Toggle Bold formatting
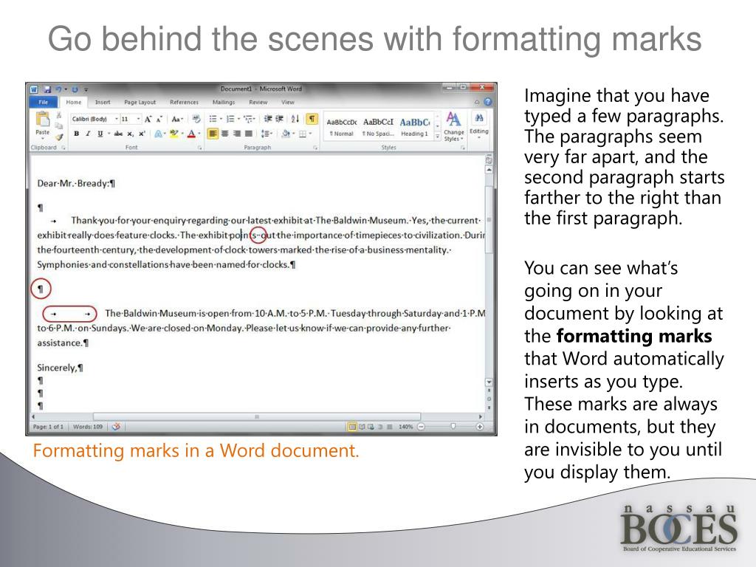Screen dimensions: 756x567 pyautogui.click(x=76, y=134)
